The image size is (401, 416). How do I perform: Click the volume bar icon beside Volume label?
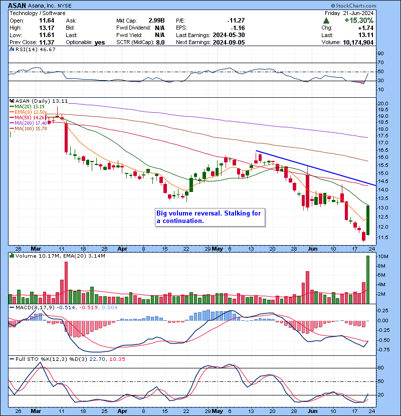click(12, 256)
